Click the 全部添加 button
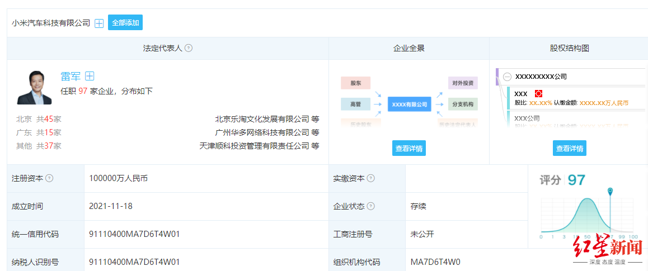648x271 pixels. pos(125,23)
